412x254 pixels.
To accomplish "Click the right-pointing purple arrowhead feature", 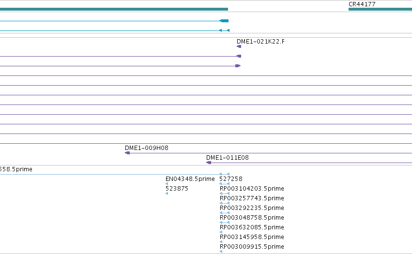I will [x=238, y=66].
